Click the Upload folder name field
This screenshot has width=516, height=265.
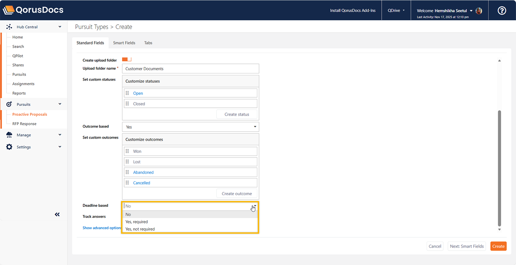click(x=190, y=69)
